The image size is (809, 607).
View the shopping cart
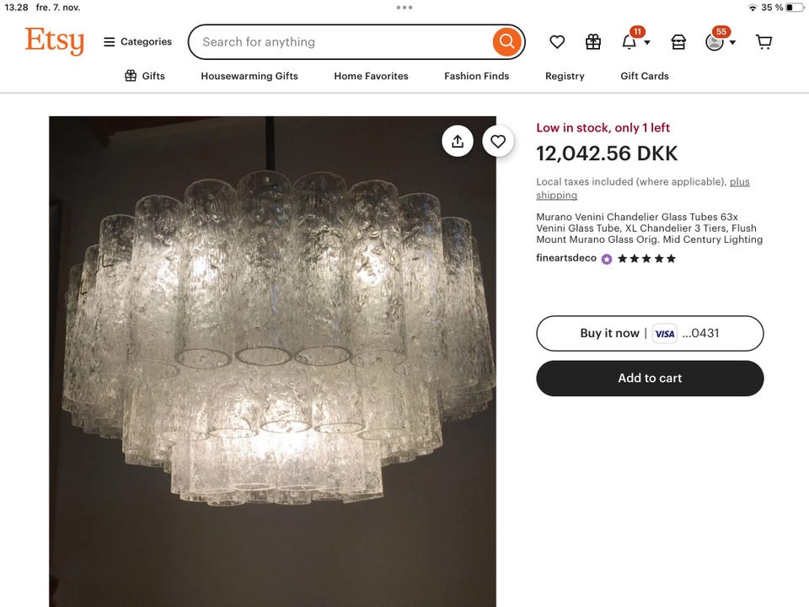[763, 41]
